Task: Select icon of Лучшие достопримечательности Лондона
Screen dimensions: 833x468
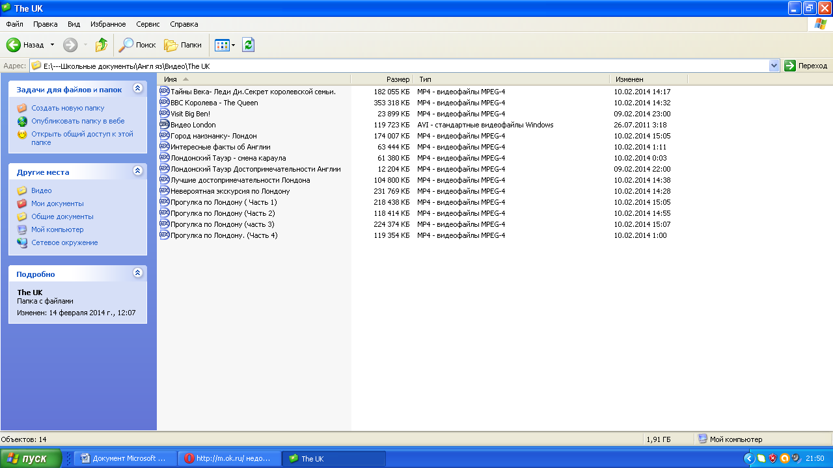Action: pos(165,180)
